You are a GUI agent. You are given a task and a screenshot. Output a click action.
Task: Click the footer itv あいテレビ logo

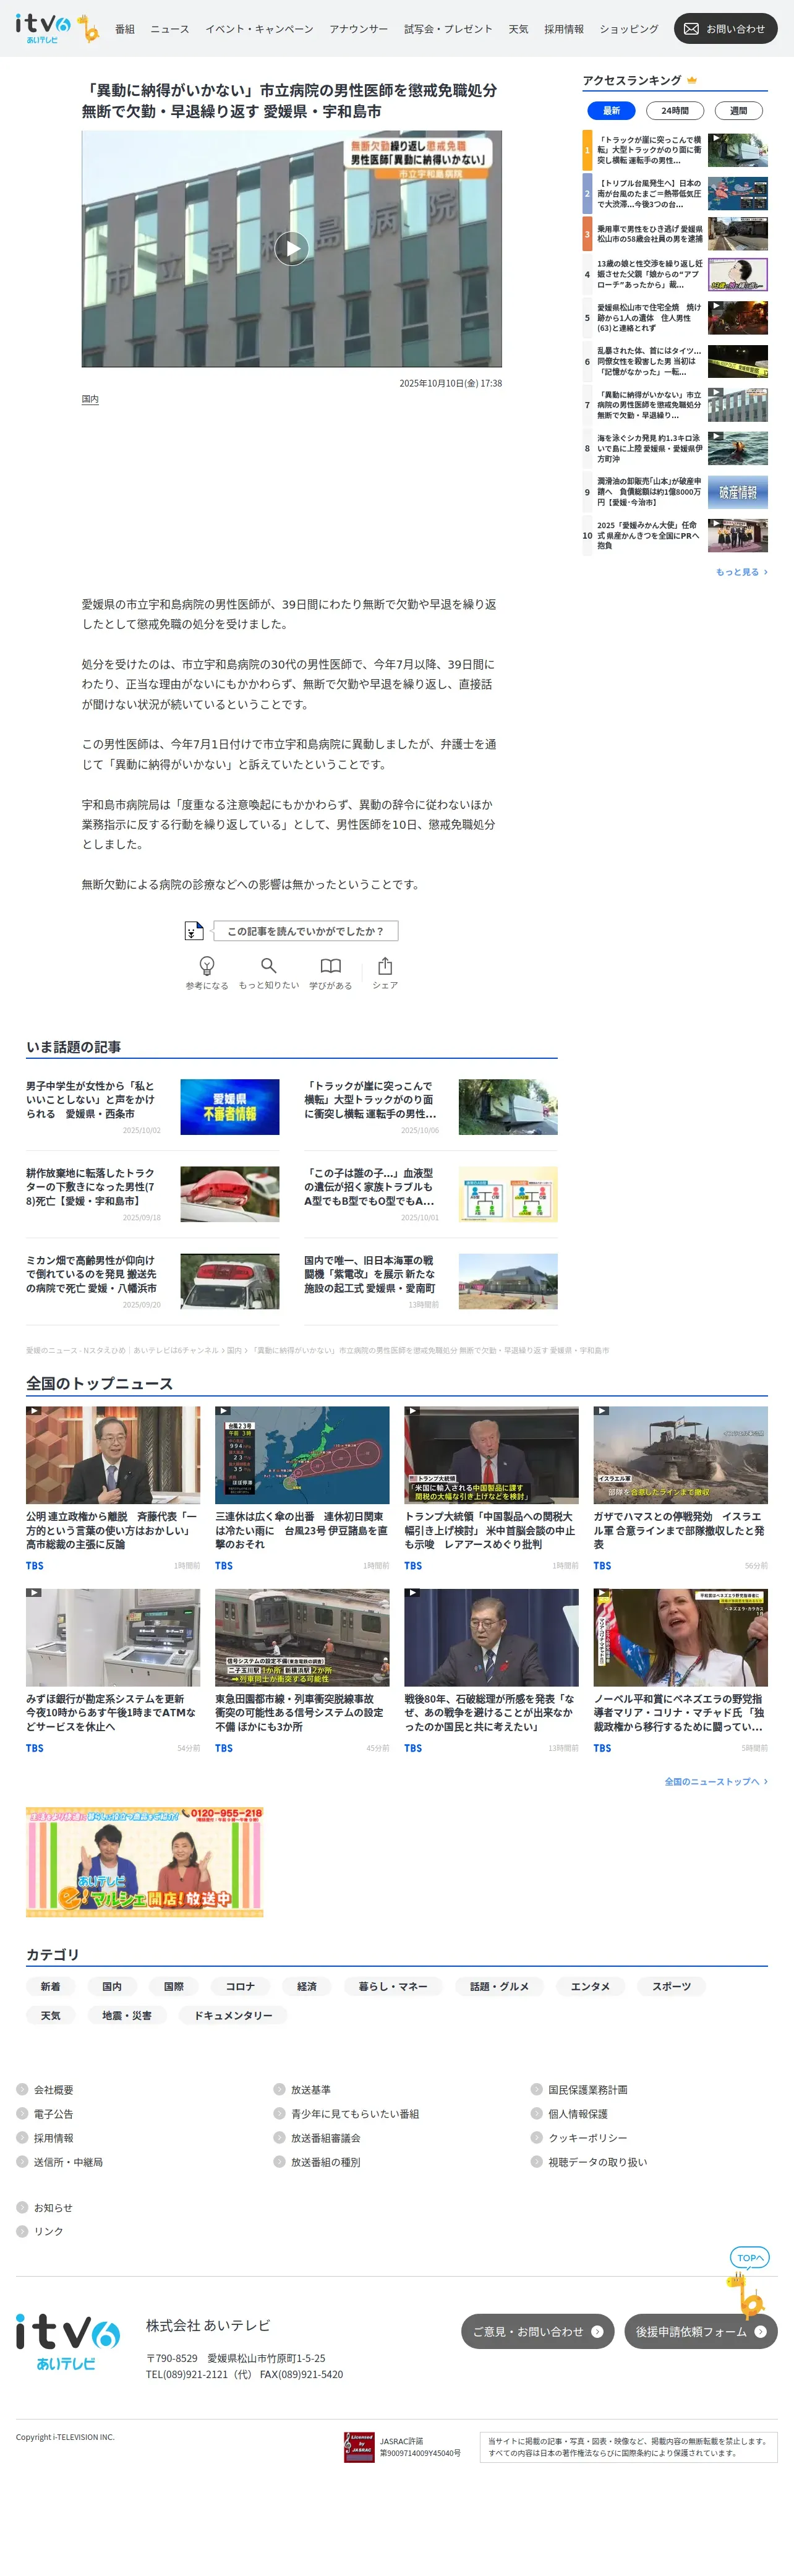pos(67,2342)
